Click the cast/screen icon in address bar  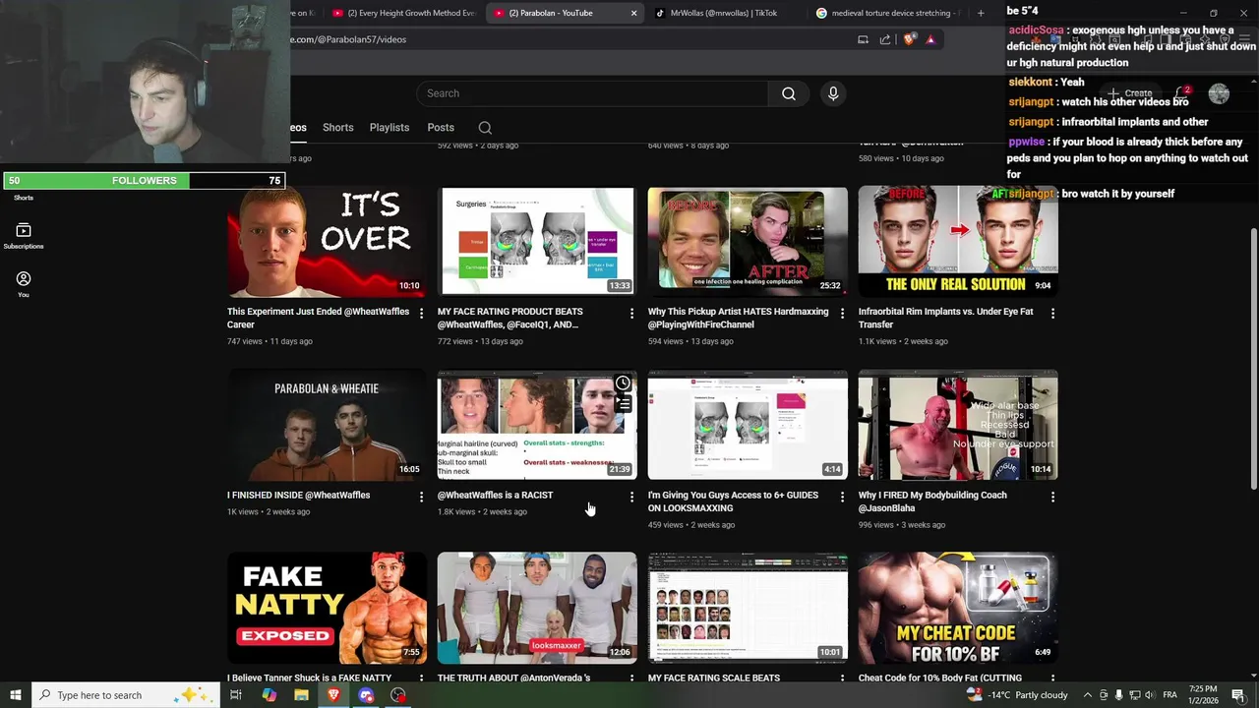(x=863, y=39)
